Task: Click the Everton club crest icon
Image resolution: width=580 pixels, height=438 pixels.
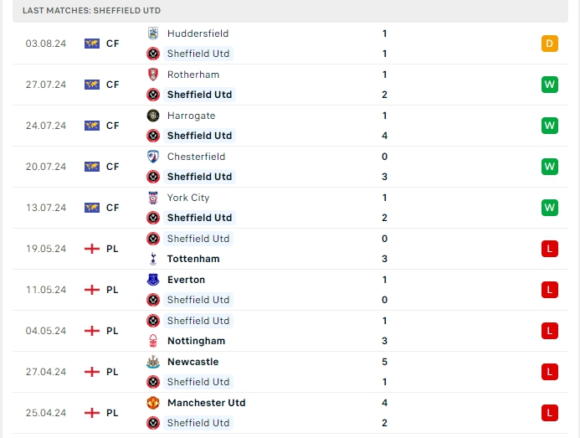Action: click(153, 280)
